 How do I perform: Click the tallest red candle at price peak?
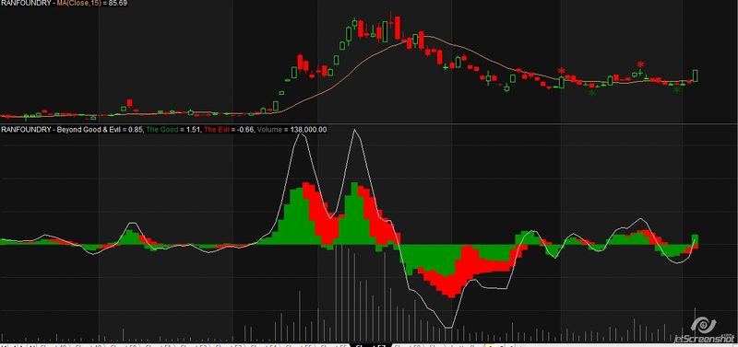[398, 29]
